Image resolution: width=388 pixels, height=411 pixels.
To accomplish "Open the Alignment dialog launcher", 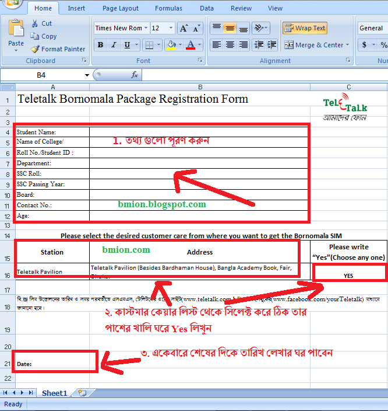I will pos(348,60).
